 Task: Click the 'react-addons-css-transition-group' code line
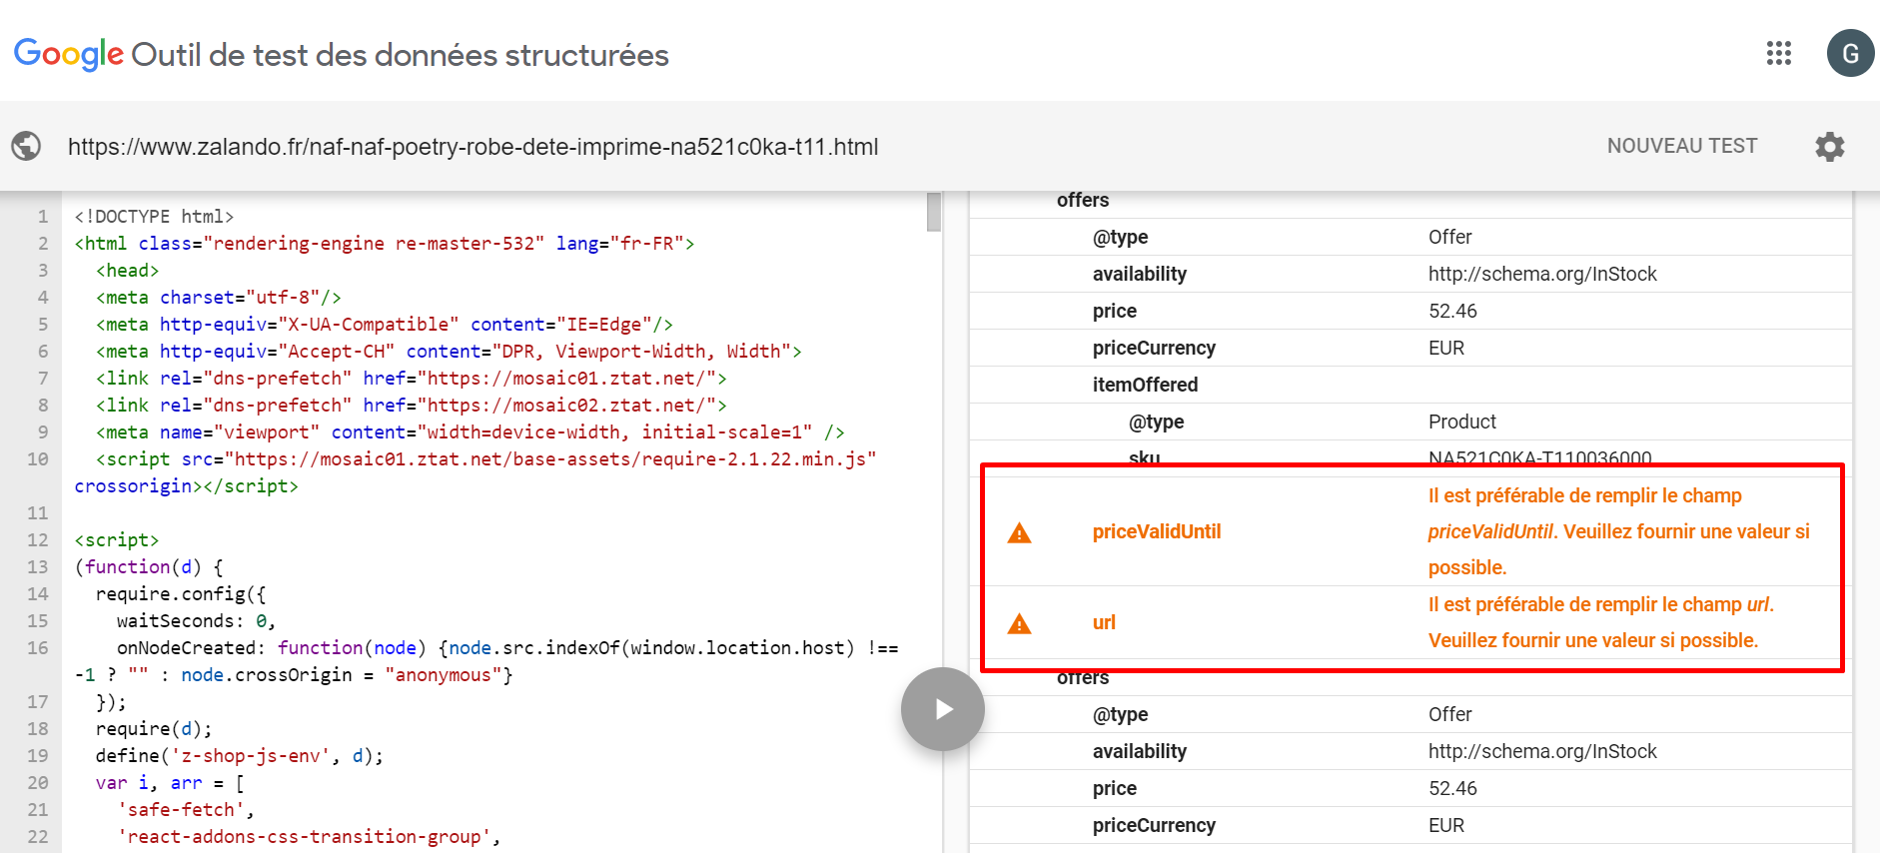(309, 836)
